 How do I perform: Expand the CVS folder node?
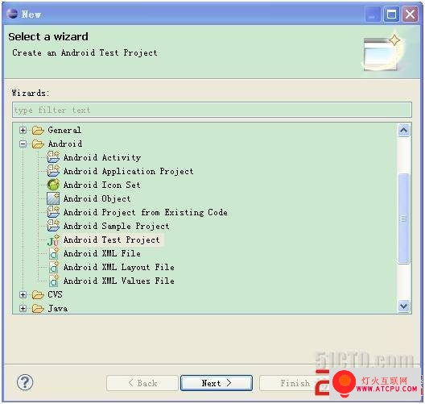click(23, 294)
